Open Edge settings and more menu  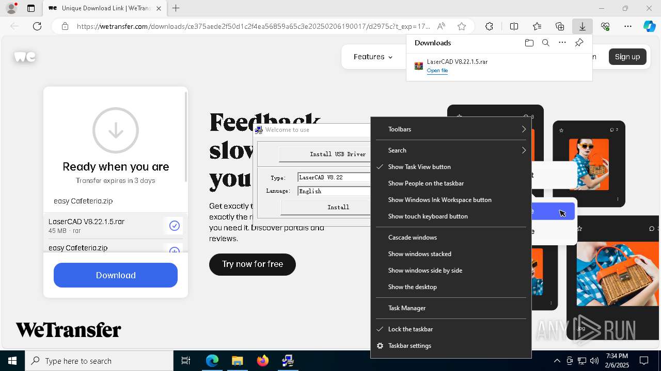pyautogui.click(x=628, y=26)
